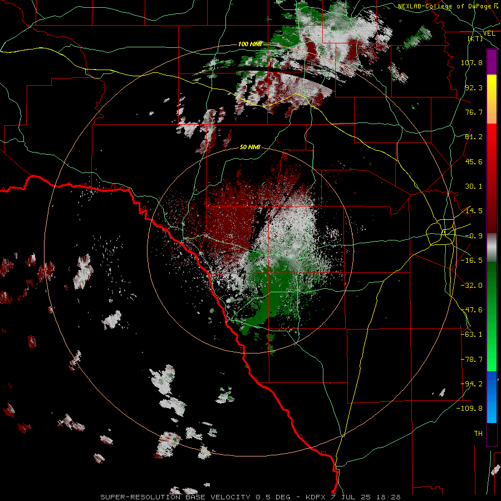Select the 45.6 velocity scale value
Screen dimensions: 501x501
tap(474, 161)
